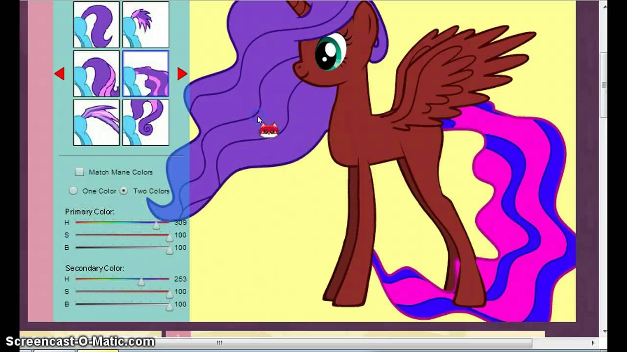The width and height of the screenshot is (627, 352).
Task: Choose the short spiky purple tail thumbnail
Action: point(145,25)
